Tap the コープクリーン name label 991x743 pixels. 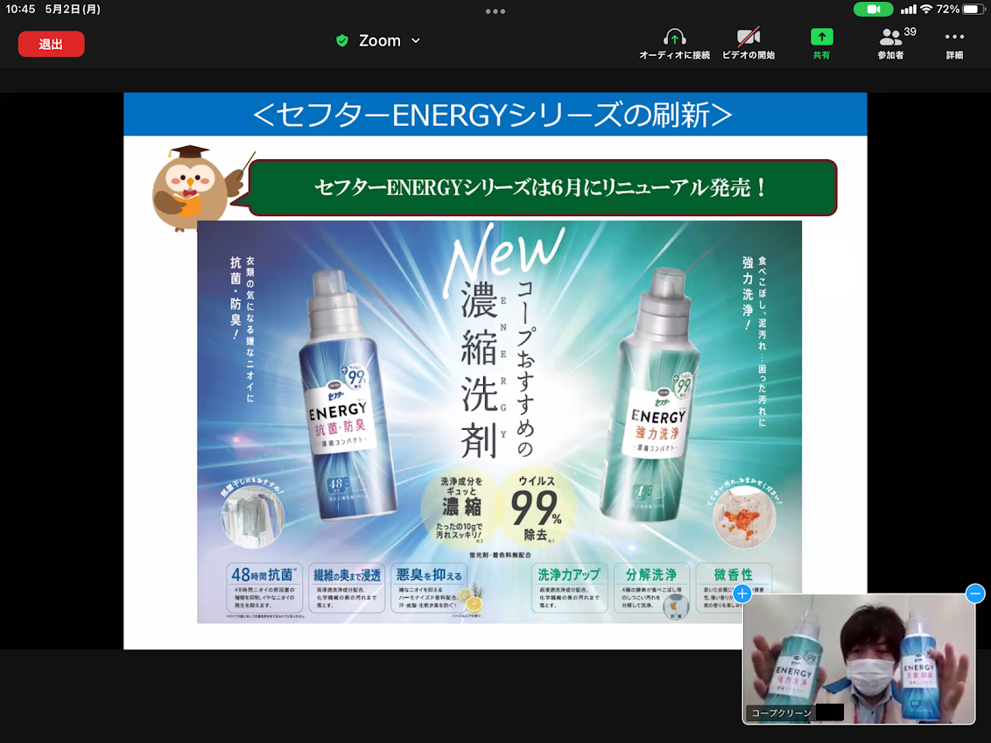tap(781, 712)
